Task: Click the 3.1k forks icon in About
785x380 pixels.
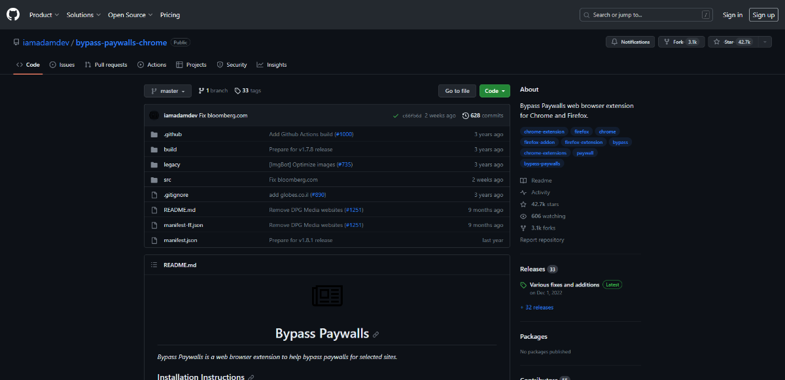Action: point(523,228)
